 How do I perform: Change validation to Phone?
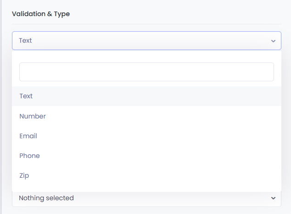[146, 156]
